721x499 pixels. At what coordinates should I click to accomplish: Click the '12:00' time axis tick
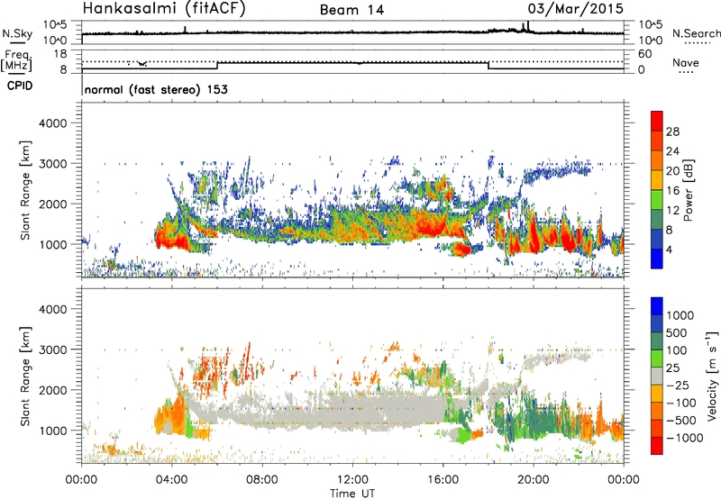click(352, 480)
